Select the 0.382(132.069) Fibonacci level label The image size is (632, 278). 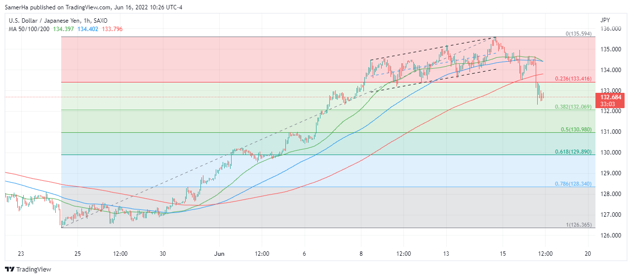pyautogui.click(x=574, y=107)
